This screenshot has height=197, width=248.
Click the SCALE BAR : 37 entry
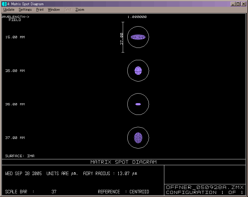tap(31, 192)
